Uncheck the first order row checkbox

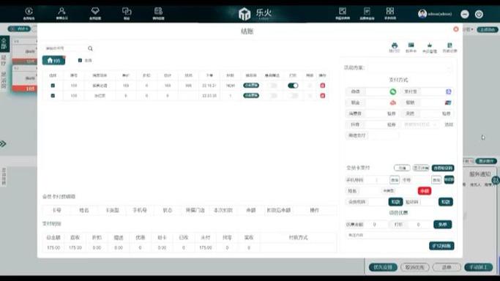(x=53, y=86)
